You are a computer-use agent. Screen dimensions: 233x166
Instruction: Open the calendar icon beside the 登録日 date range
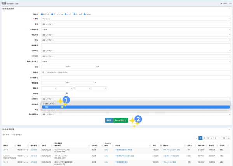[43, 72]
